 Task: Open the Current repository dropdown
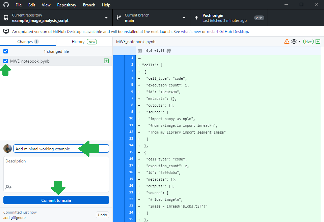pyautogui.click(x=56, y=18)
